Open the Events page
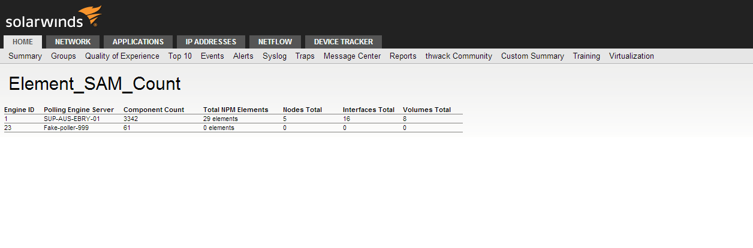Viewport: 753px width, 248px height. point(212,56)
